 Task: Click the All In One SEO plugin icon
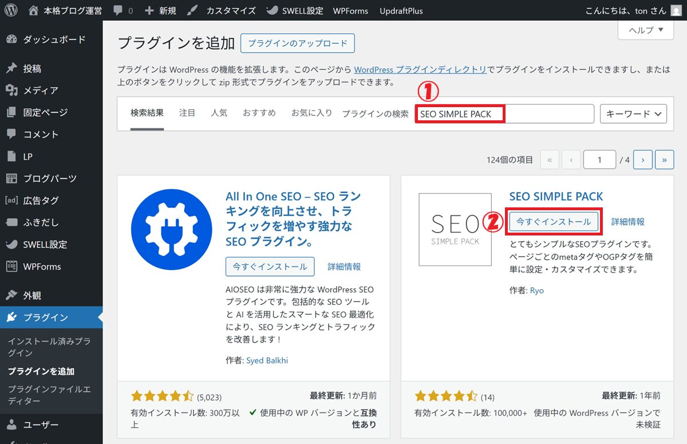pos(171,229)
